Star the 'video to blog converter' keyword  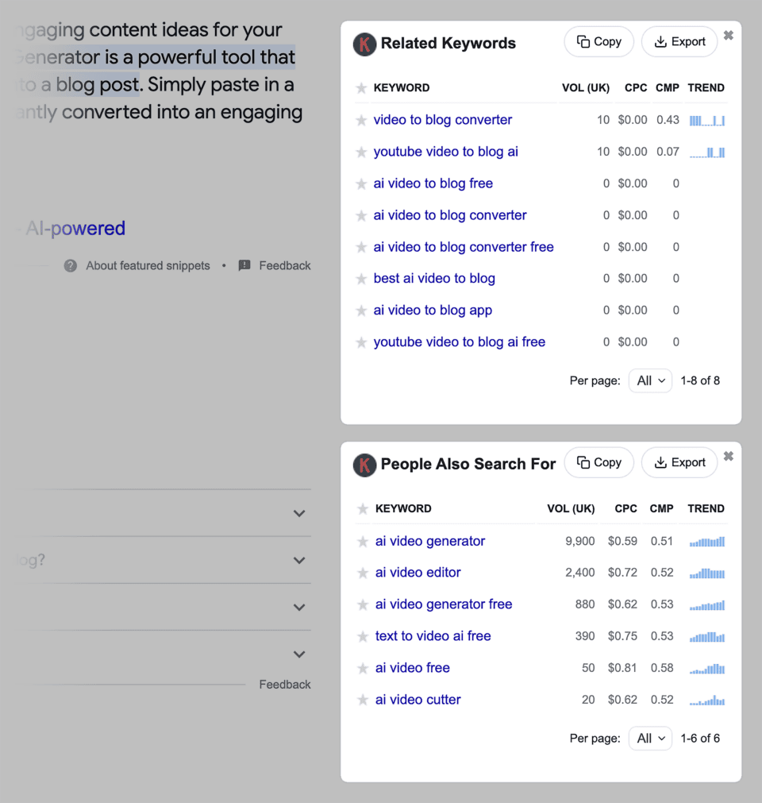coord(361,121)
